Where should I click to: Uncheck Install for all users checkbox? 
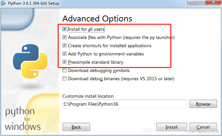tap(64, 29)
